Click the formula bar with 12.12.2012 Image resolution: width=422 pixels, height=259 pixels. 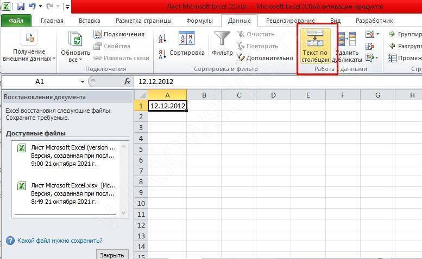click(277, 82)
